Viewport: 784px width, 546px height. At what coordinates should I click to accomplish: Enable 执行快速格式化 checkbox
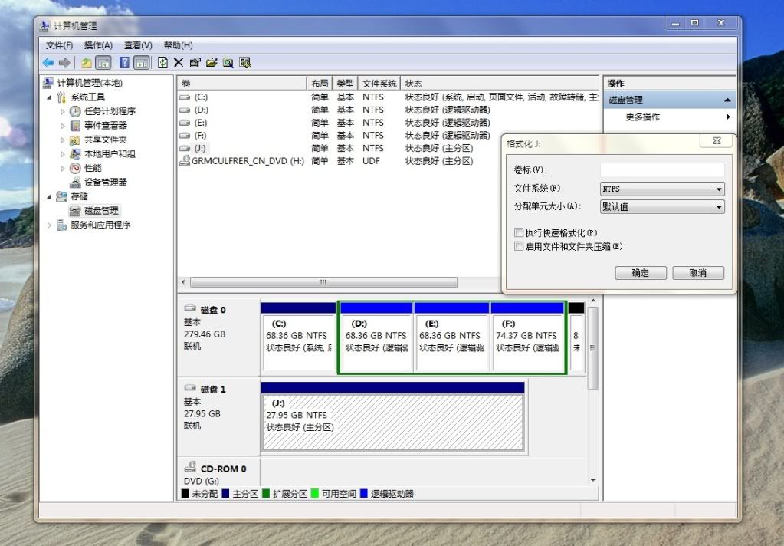pyautogui.click(x=519, y=232)
